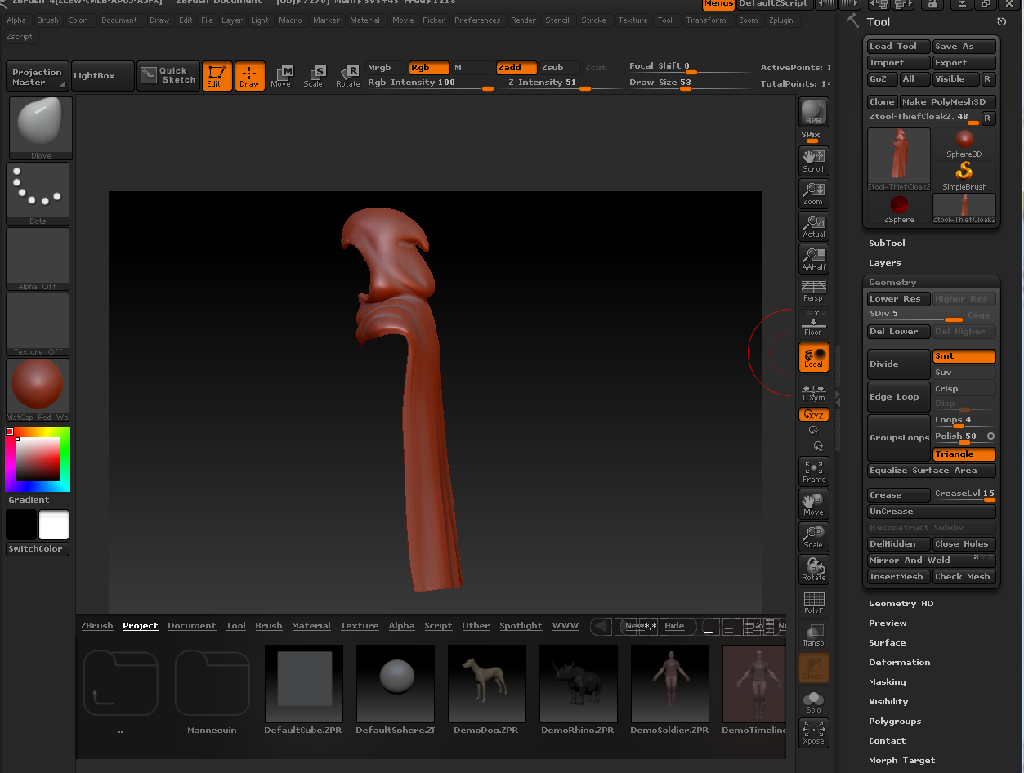
Task: Select the top shelf Scale tool
Action: pos(314,76)
